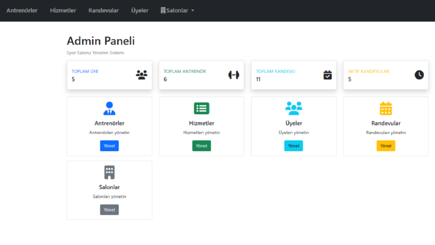Select the TOPLAM RANDEVU label
435x245 pixels.
point(275,71)
